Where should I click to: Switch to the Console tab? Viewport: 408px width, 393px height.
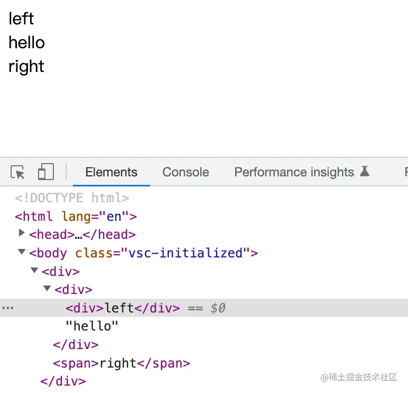[186, 172]
